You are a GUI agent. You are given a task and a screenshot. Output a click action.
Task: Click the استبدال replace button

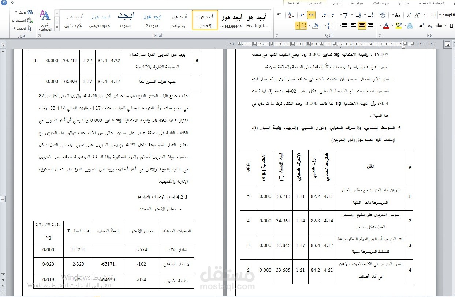coord(22,20)
